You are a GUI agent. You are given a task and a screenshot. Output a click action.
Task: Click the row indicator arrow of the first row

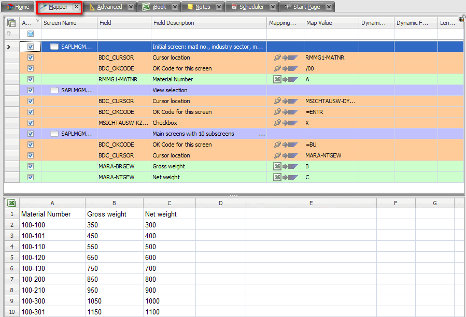9,47
